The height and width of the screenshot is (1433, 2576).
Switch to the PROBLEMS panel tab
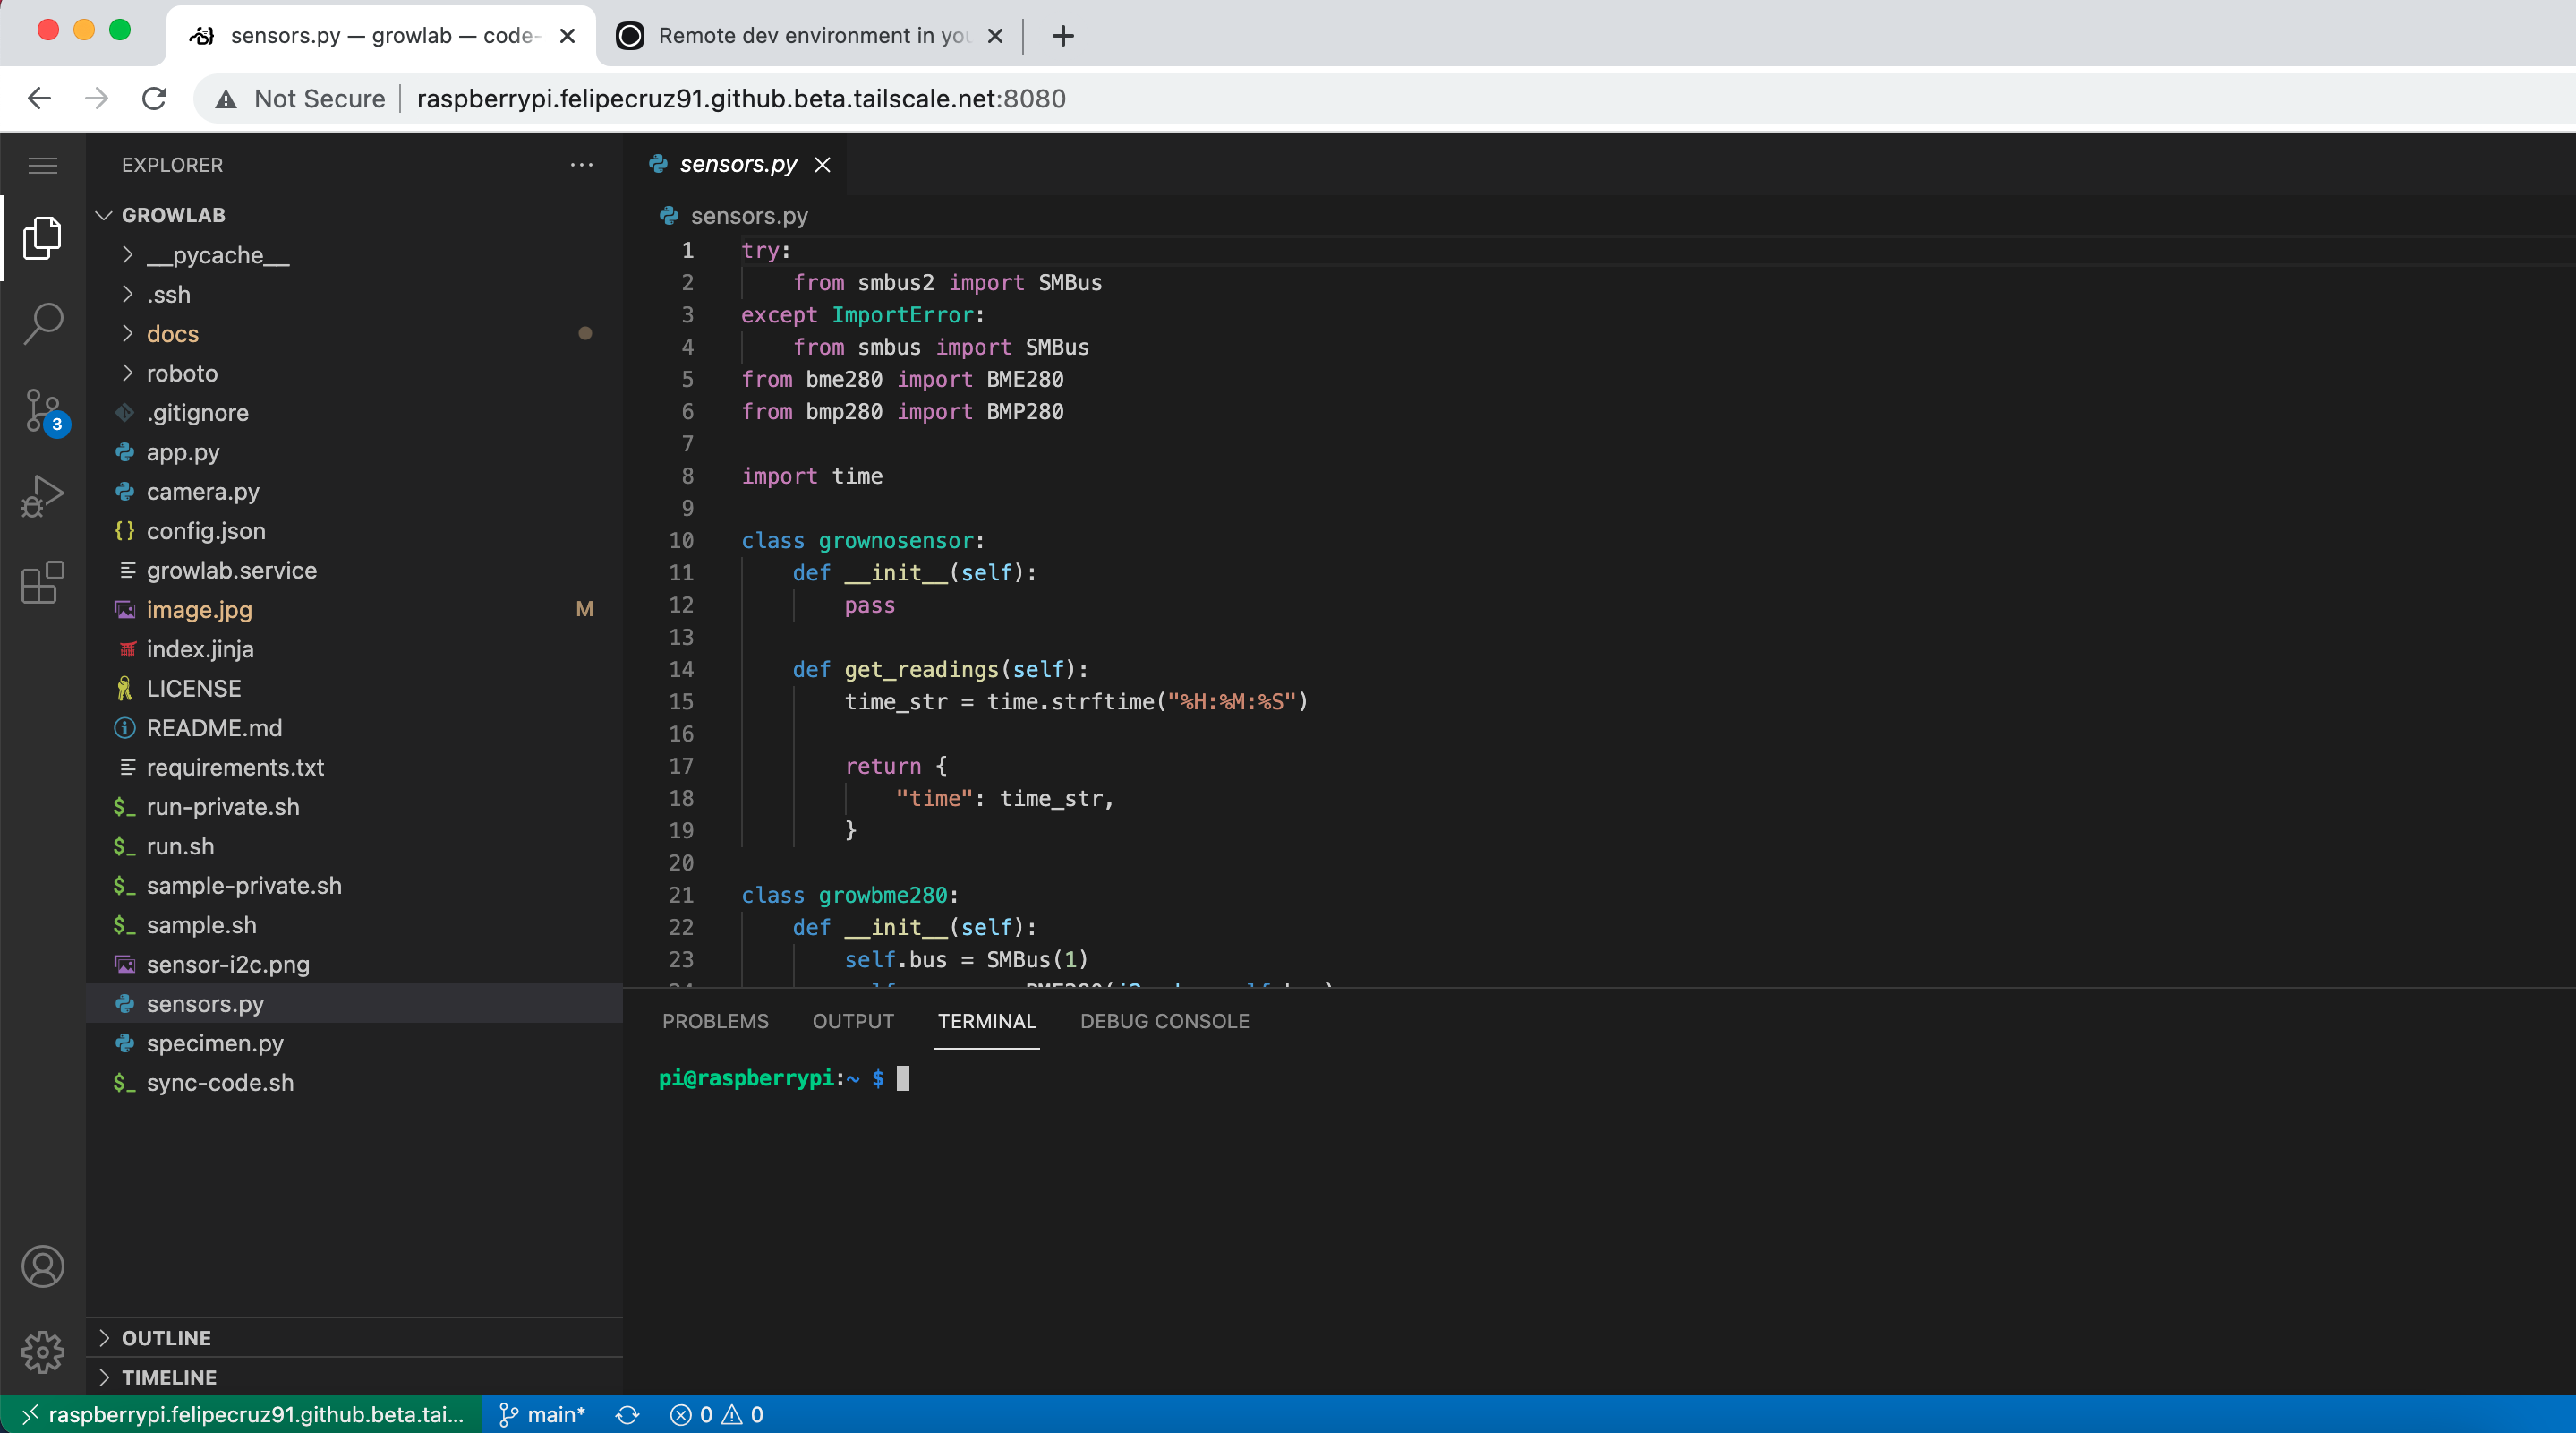point(714,1022)
